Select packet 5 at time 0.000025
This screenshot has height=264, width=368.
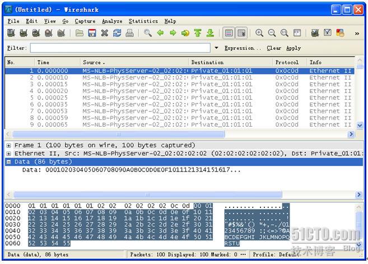click(180, 98)
